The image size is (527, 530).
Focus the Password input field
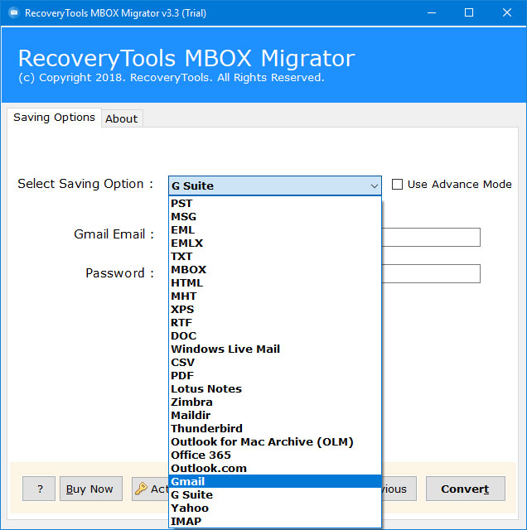coord(431,273)
